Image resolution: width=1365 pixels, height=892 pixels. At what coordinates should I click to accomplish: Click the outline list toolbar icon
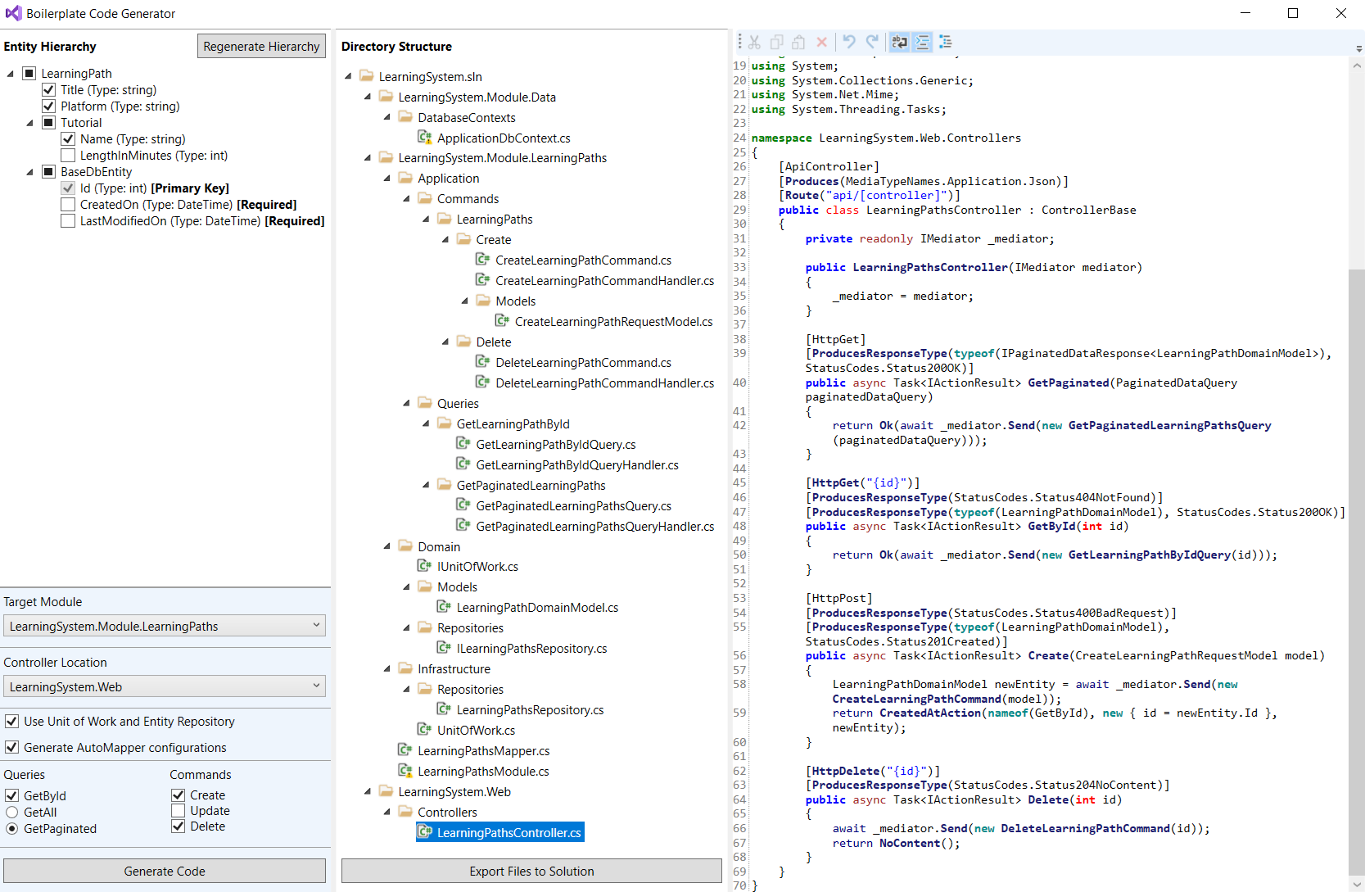tap(945, 42)
